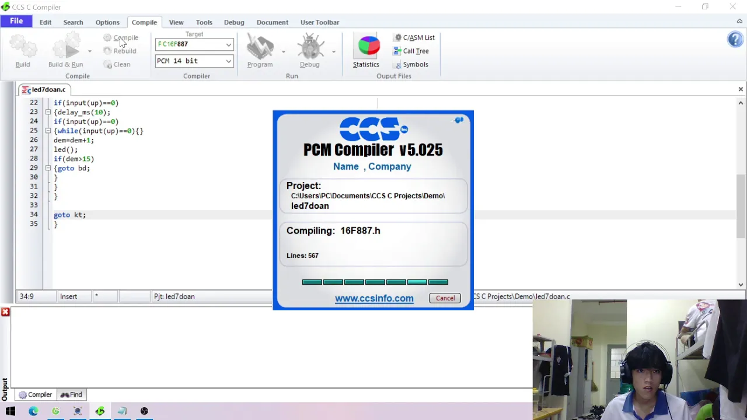Switch to the Document ribbon tab
Viewport: 747px width, 420px height.
pos(273,22)
